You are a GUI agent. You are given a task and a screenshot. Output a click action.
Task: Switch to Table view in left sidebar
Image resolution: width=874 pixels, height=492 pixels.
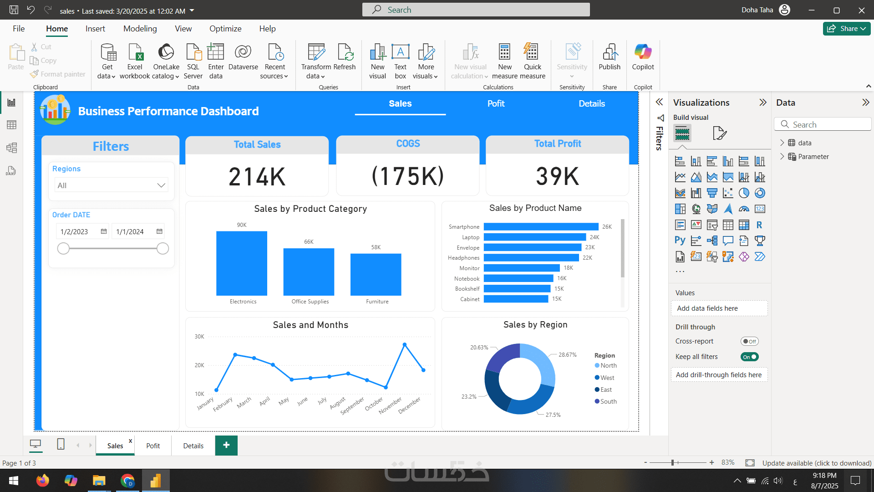(x=12, y=125)
